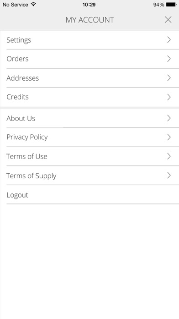
Task: Click the chevron beside Privacy Policy
Action: 169,137
